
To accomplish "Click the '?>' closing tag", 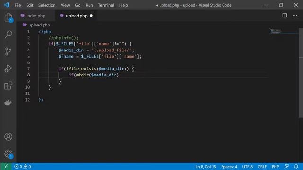I will coord(41,100).
